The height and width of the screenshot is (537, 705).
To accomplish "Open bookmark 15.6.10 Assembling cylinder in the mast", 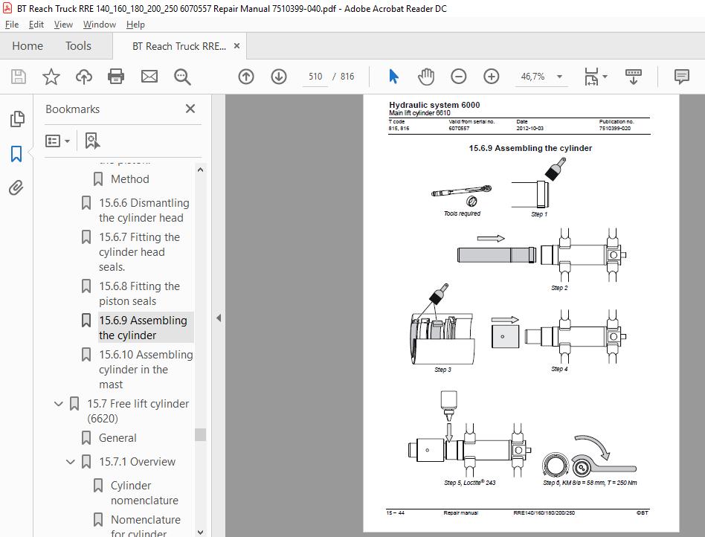I will (x=146, y=369).
